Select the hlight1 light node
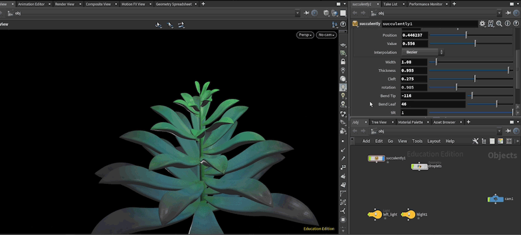 pyautogui.click(x=408, y=214)
